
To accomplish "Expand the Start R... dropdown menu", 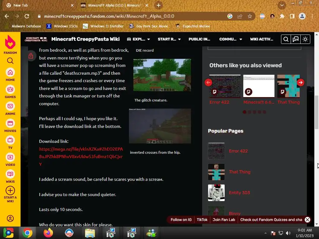I will tap(169, 39).
